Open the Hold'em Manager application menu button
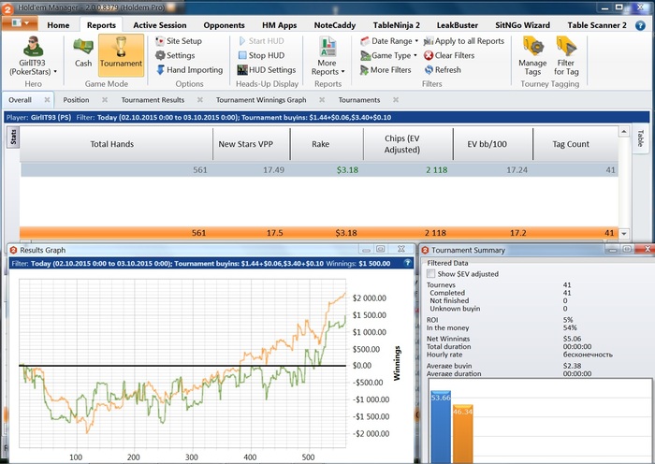This screenshot has width=655, height=464. [x=20, y=23]
